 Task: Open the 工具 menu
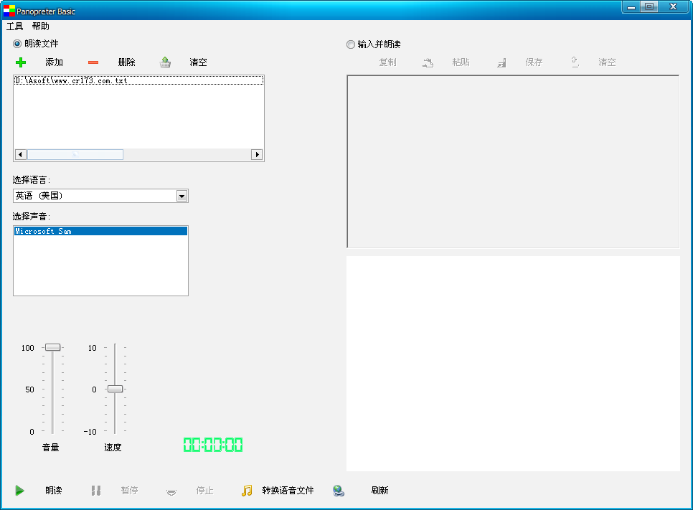point(15,27)
